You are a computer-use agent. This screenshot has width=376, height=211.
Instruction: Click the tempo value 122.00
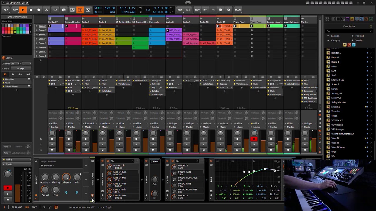pos(110,8)
